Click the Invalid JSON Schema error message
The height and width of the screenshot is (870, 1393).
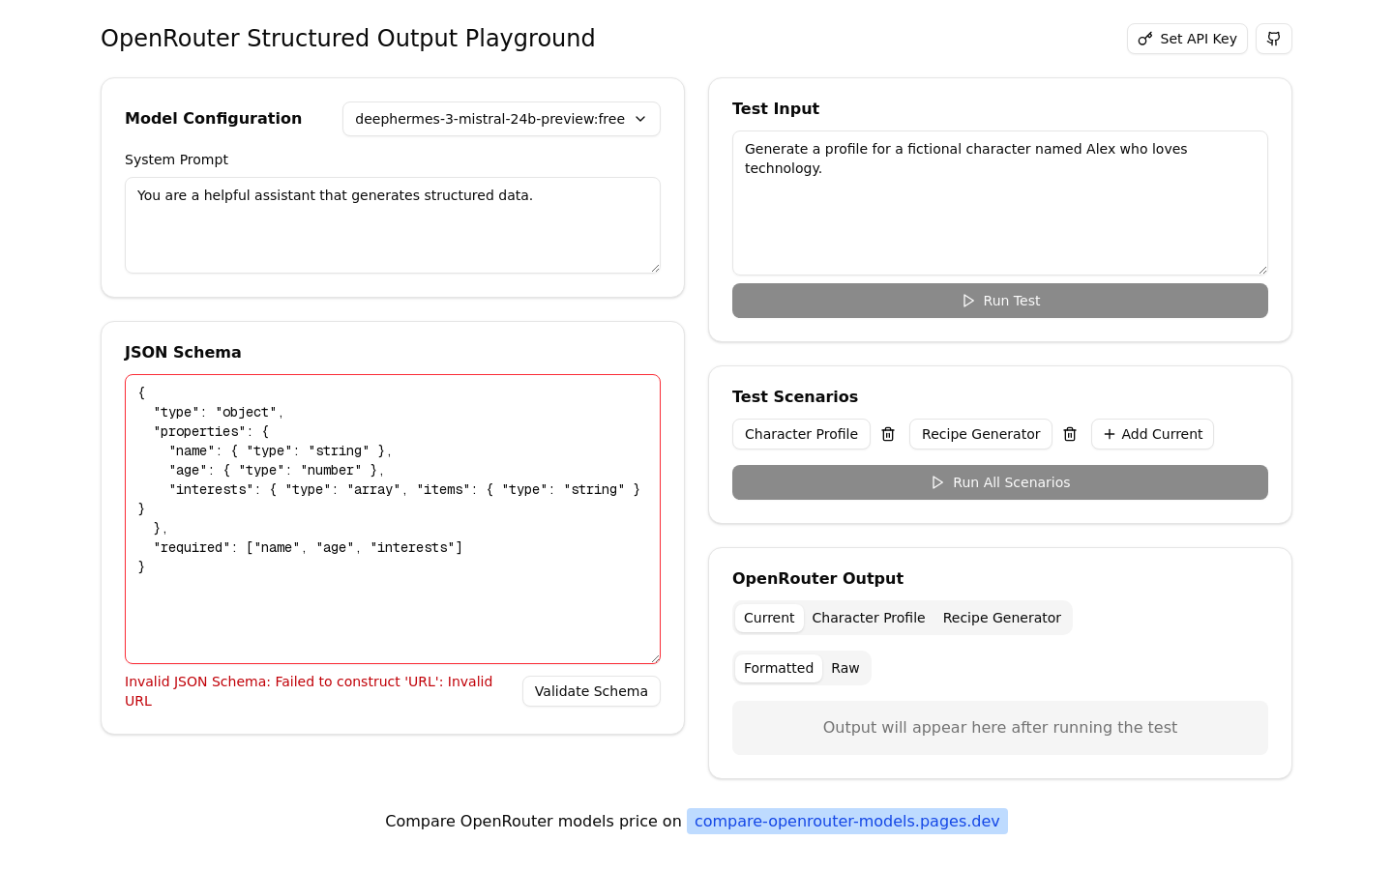coord(309,691)
